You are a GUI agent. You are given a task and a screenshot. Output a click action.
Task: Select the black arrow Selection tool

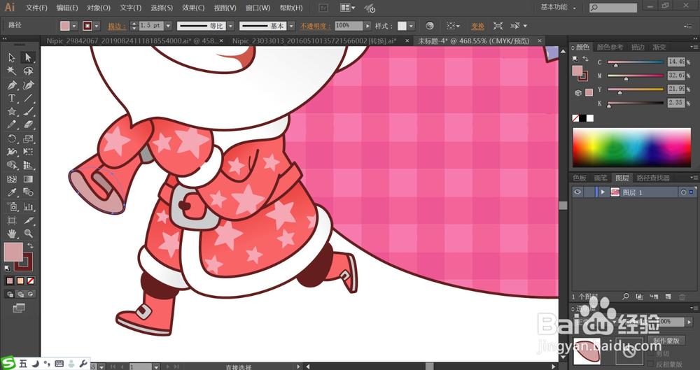(12, 57)
